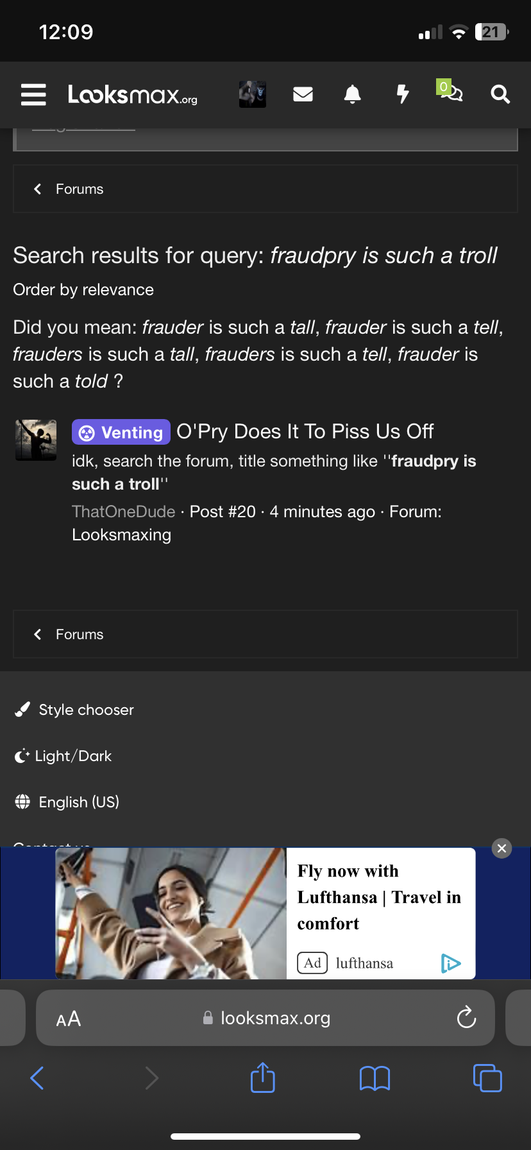Close the Lufthansa ad banner
This screenshot has width=531, height=1150.
501,848
